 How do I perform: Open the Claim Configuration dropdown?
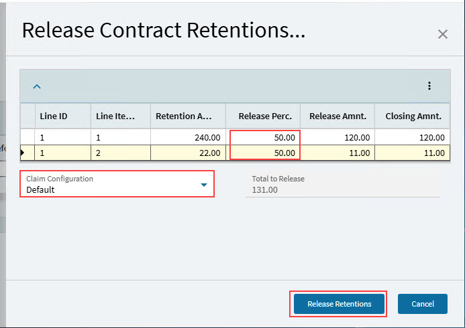click(117, 183)
